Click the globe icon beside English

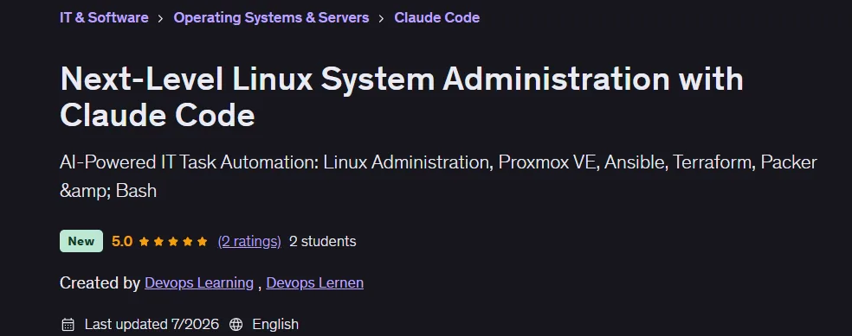pyautogui.click(x=236, y=325)
